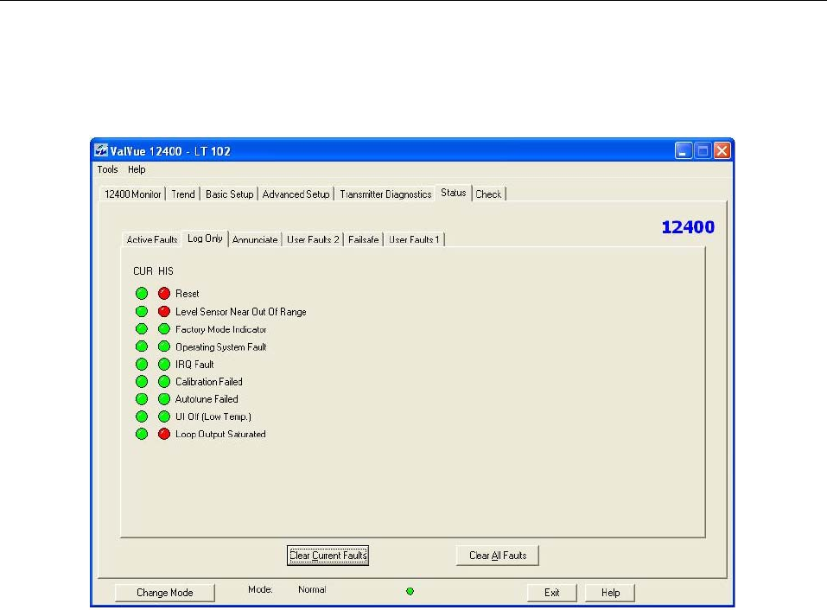827x610 pixels.
Task: Switch to the Check tab
Action: pos(488,194)
